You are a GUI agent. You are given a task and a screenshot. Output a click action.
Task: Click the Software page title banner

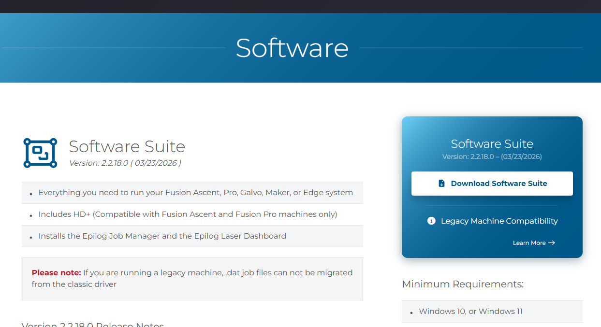(292, 48)
